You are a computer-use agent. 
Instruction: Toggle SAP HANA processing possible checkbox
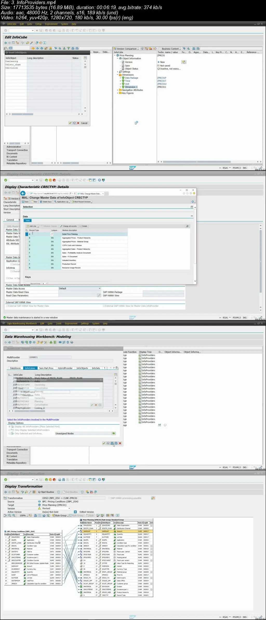[109, 498]
